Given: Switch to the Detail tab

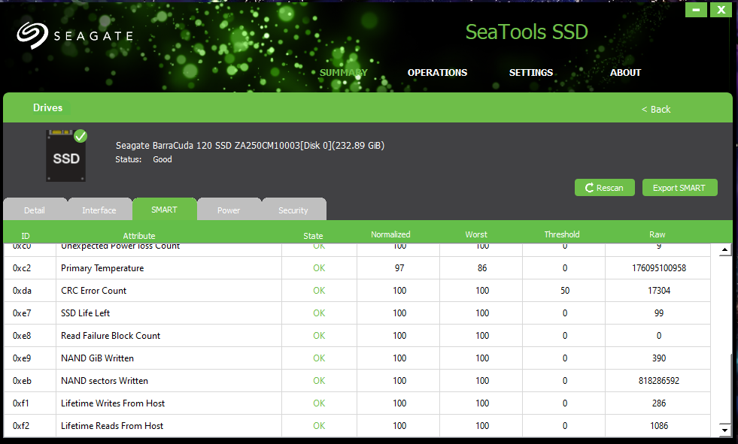Looking at the screenshot, I should tap(35, 210).
